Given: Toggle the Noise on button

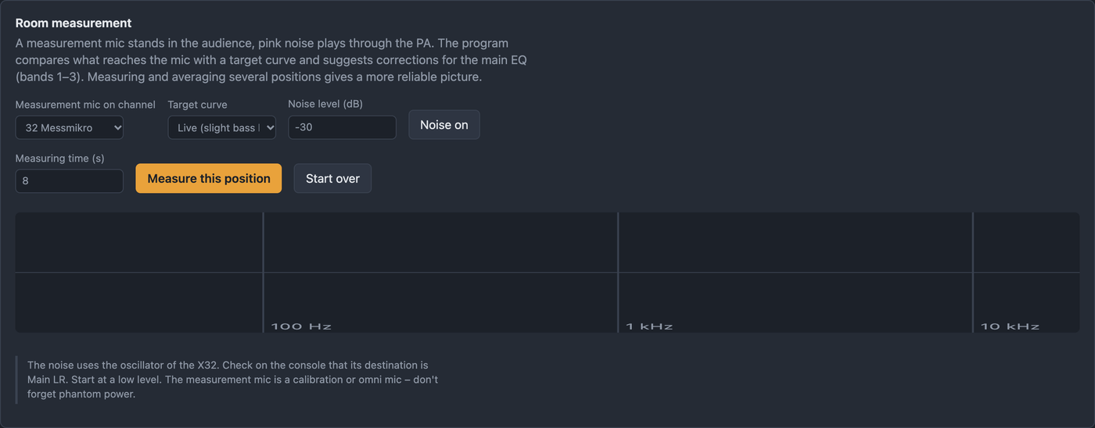Looking at the screenshot, I should pos(444,125).
